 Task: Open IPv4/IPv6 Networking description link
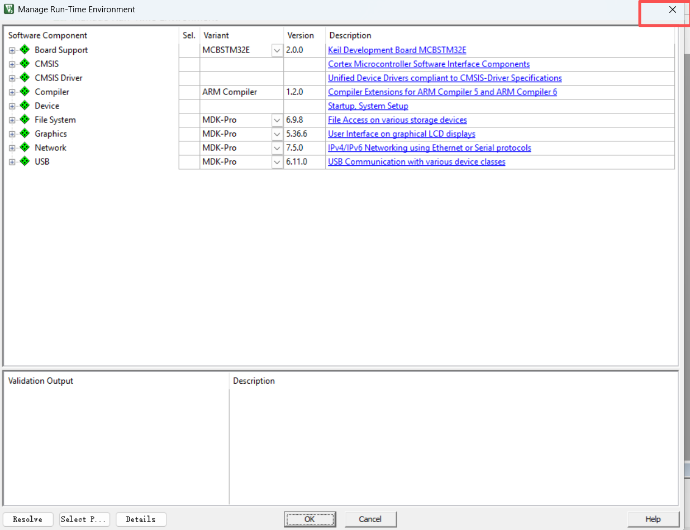pos(430,148)
